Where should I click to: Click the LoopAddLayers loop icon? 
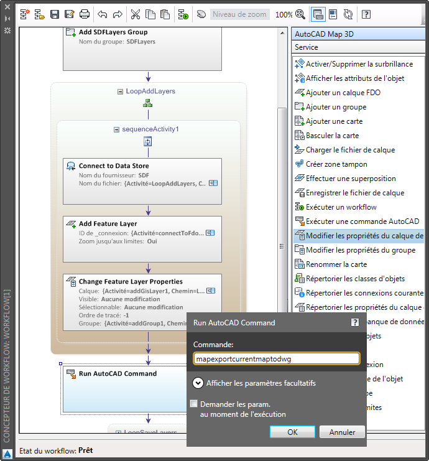tap(147, 103)
